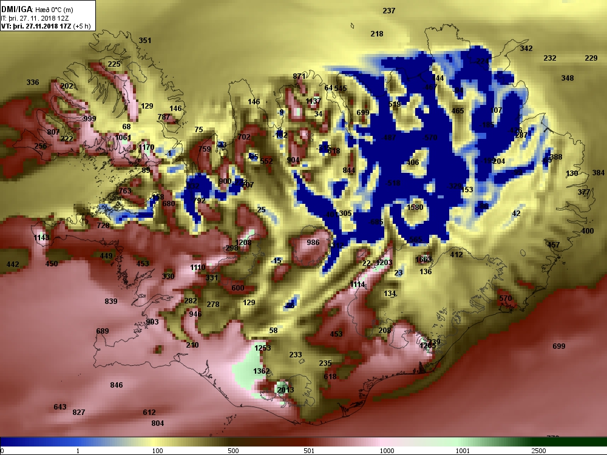Viewport: 607px width, 455px height.
Task: Click the 'VT: þri. 27.11.2018 17Z (+5 h)' line
Action: (x=46, y=26)
